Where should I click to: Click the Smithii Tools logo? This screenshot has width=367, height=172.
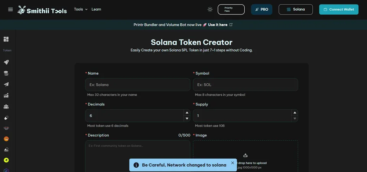coord(42,10)
